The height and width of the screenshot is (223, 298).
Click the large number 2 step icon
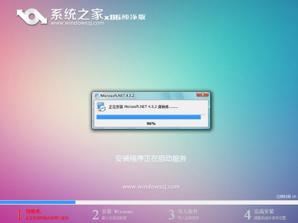96,214
